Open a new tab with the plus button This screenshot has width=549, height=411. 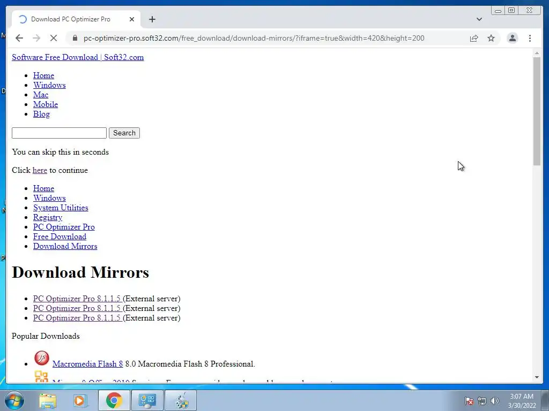point(152,19)
